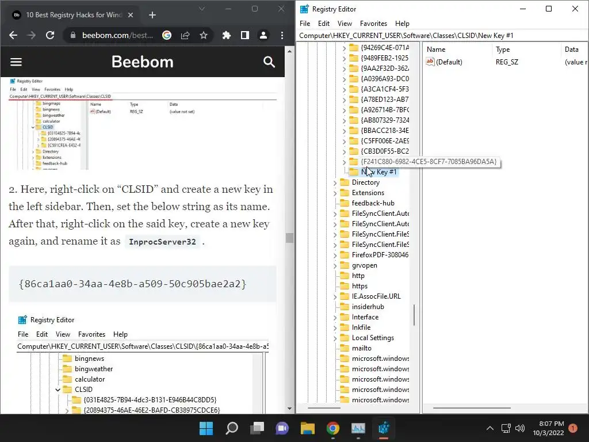This screenshot has height=442, width=589.
Task: Expand the FirefoxPDF key
Action: click(x=335, y=255)
